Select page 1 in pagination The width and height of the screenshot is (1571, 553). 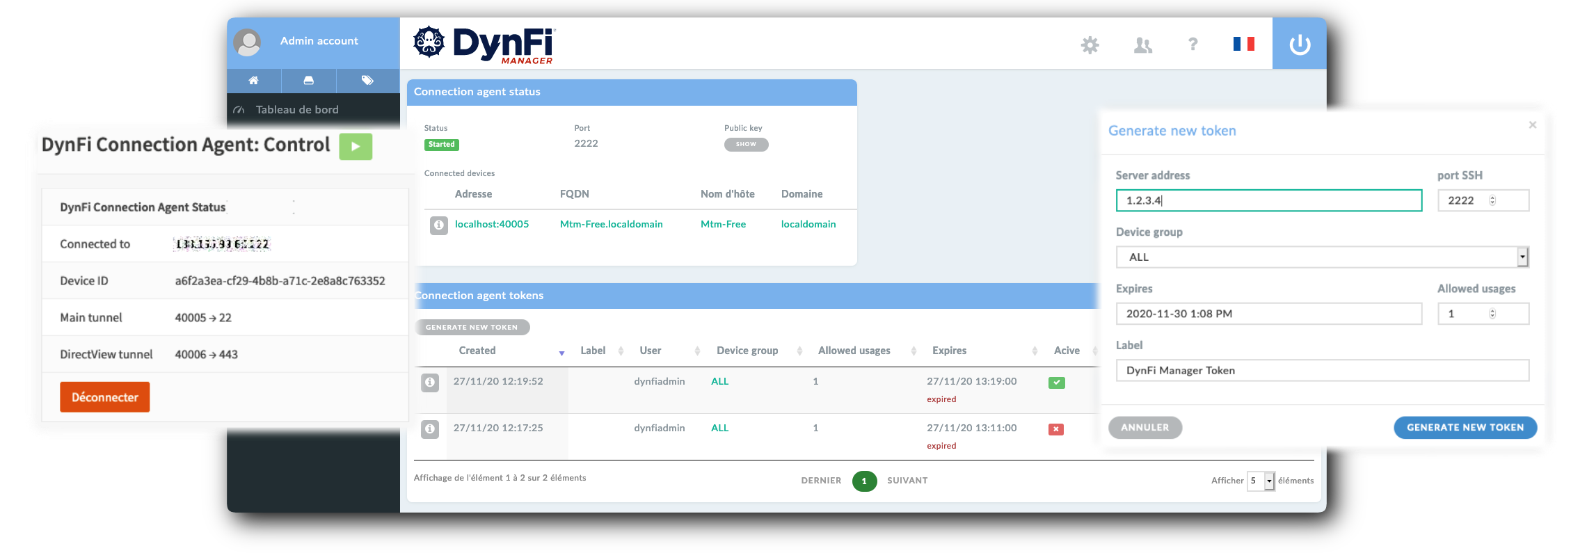(864, 481)
